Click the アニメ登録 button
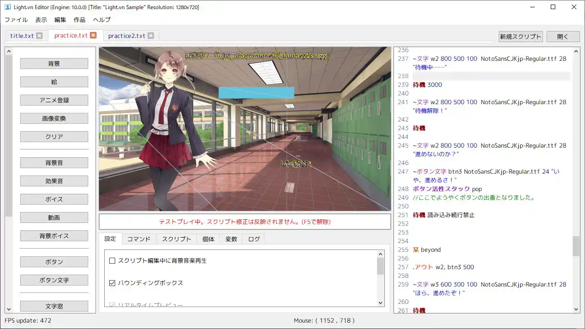Image resolution: width=585 pixels, height=329 pixels. tap(54, 100)
